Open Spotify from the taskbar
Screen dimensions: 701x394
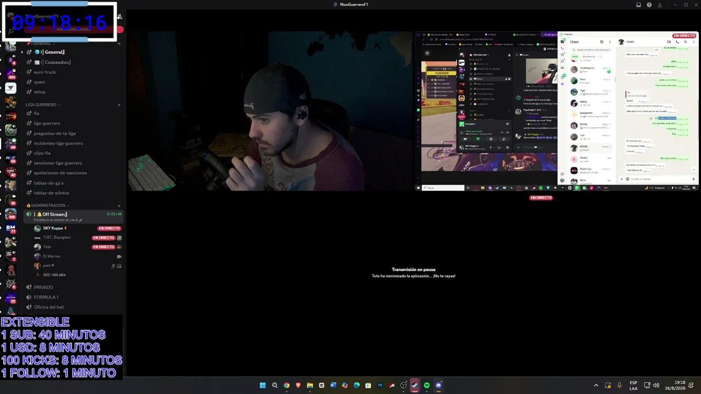tap(427, 385)
